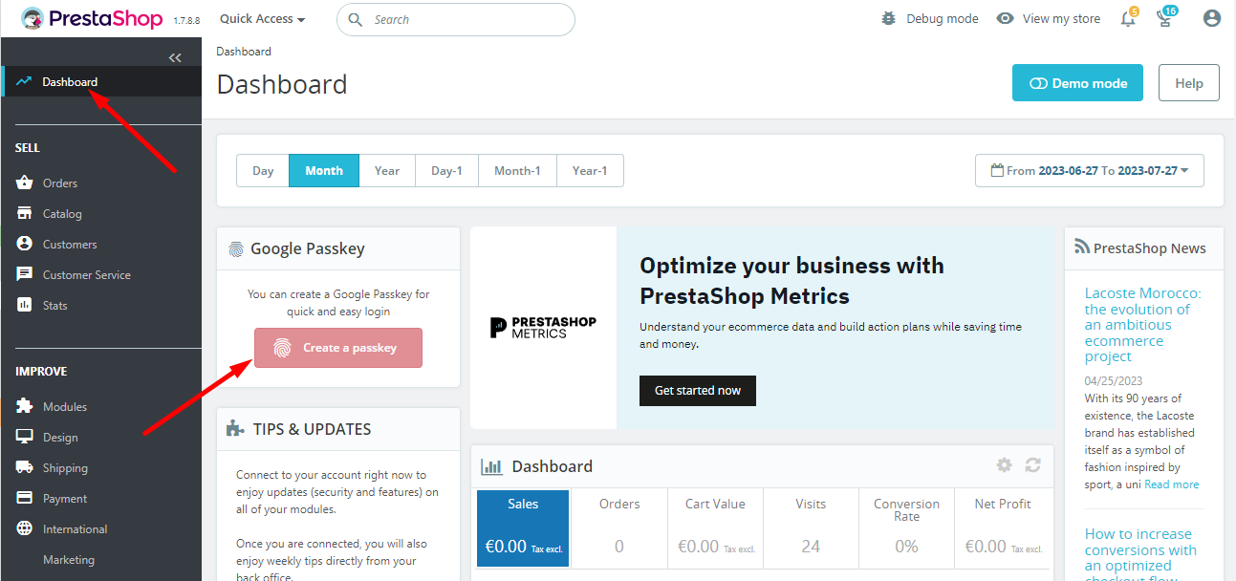
Task: Refresh the Dashboard panel stats
Action: click(1032, 464)
